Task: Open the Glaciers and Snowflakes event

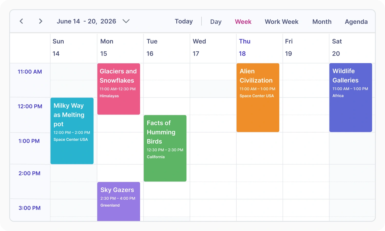Action: pos(119,89)
